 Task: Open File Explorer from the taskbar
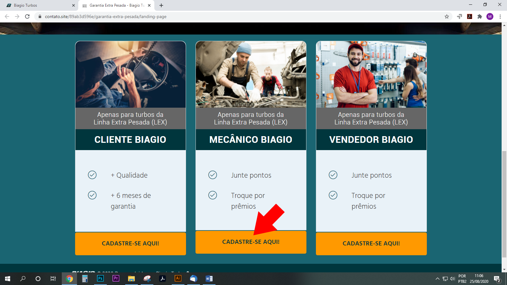(131, 279)
